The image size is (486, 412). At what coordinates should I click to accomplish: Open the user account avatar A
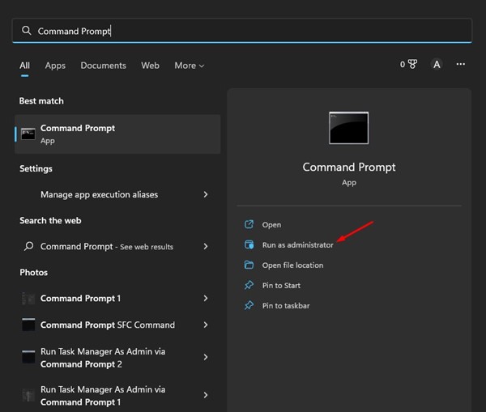[x=437, y=65]
